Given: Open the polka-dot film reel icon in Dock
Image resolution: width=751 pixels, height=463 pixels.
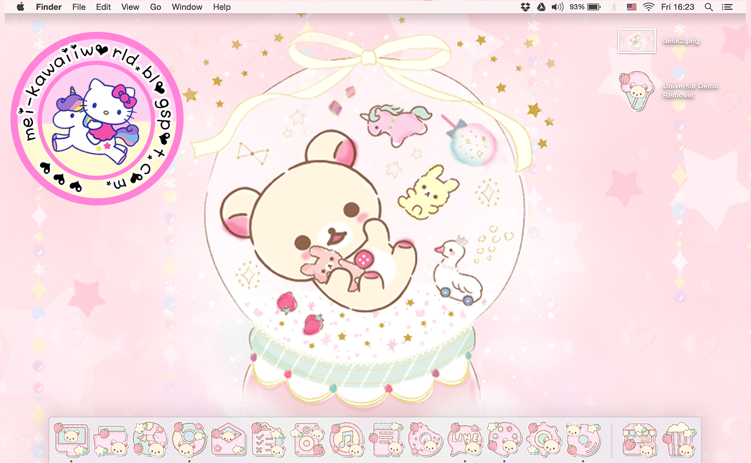Looking at the screenshot, I should point(504,439).
